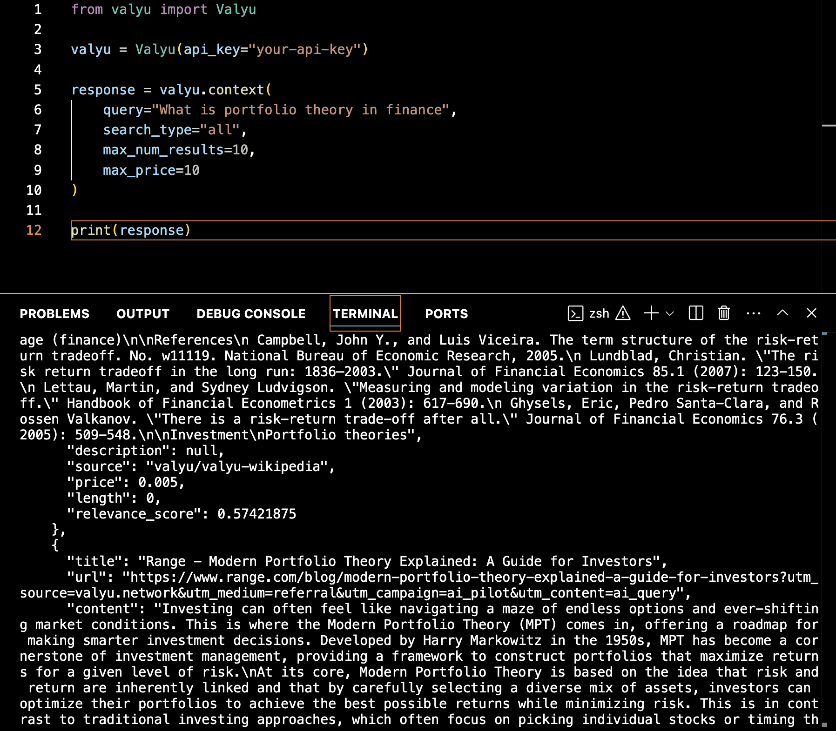This screenshot has height=731, width=836.
Task: Click the "your-api-key" string
Action: click(304, 49)
